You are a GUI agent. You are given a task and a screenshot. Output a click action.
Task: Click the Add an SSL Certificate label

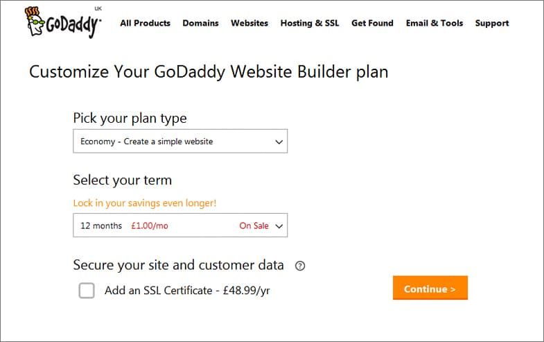pos(187,290)
